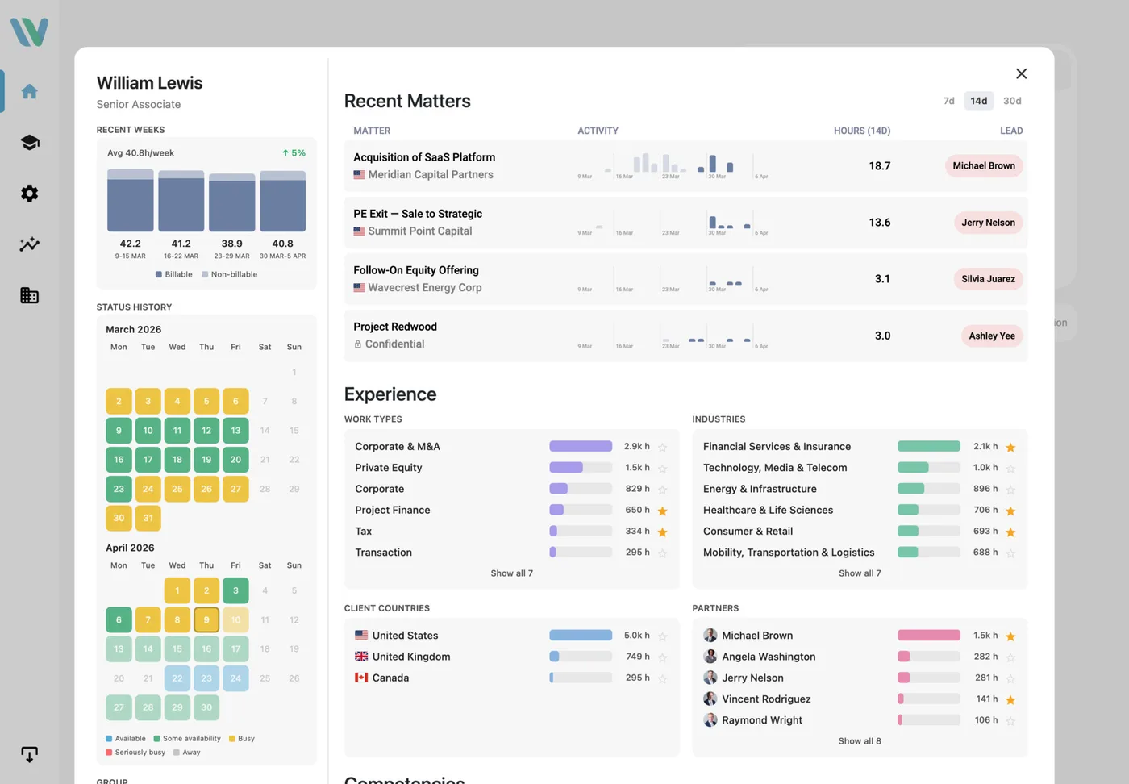Open lead Silvia Juarez chip
Viewport: 1129px width, 784px height.
click(x=988, y=279)
